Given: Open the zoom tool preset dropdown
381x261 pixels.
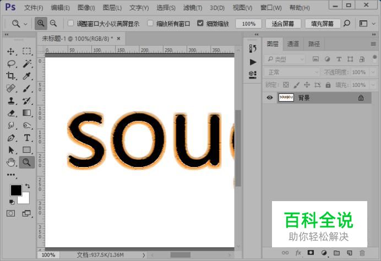Looking at the screenshot, I should (x=25, y=24).
